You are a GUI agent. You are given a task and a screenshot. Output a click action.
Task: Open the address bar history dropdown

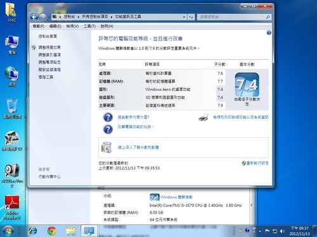[184, 17]
